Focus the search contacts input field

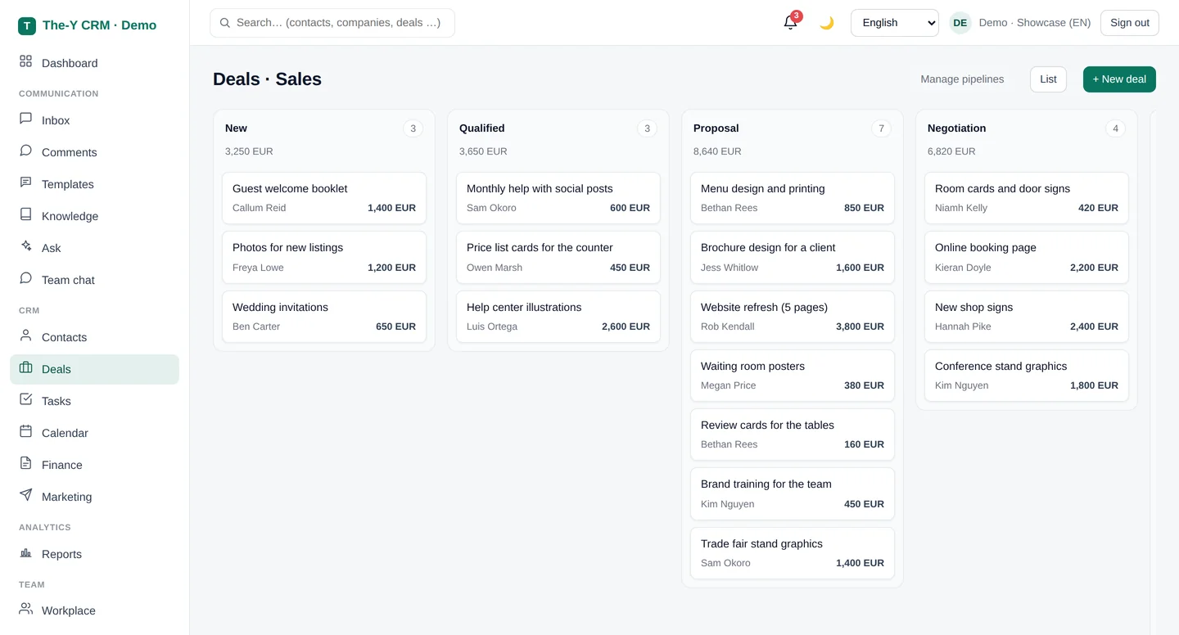[x=332, y=23]
